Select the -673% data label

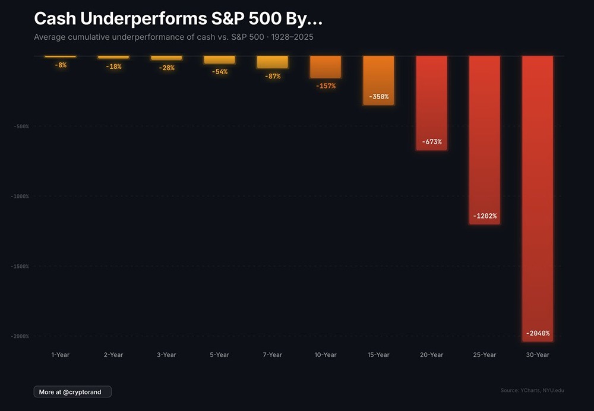[x=432, y=142]
